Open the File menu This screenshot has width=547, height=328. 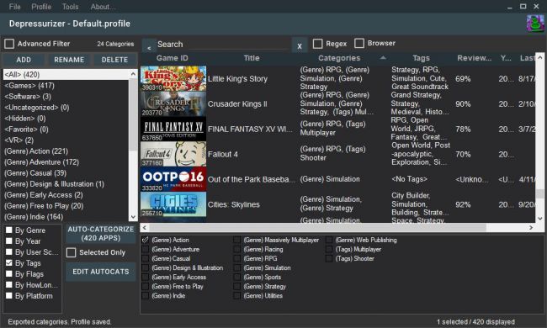pyautogui.click(x=14, y=7)
